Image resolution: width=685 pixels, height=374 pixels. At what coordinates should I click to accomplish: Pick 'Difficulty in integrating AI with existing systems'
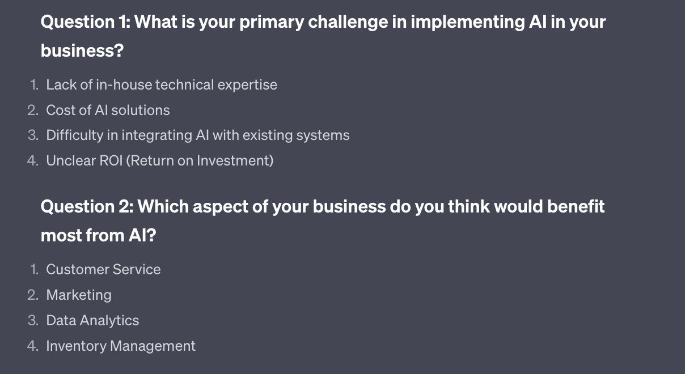coord(197,135)
